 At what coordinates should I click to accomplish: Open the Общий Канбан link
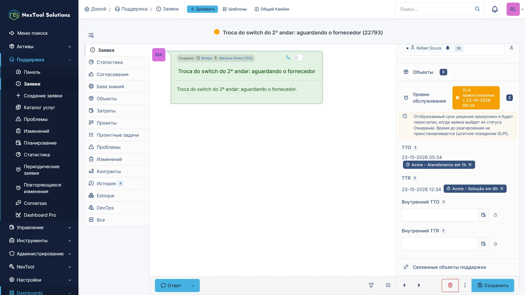tap(272, 9)
